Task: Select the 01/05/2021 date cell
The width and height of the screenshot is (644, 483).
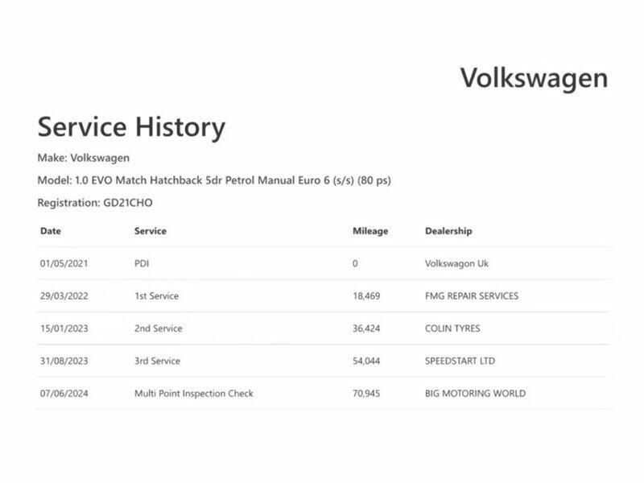Action: click(x=64, y=263)
